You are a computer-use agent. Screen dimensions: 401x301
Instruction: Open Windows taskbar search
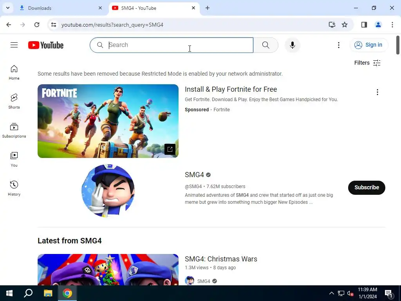pos(28,293)
